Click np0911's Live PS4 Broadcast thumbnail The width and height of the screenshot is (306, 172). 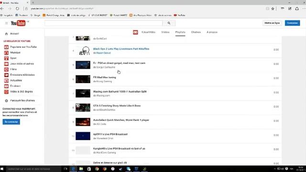click(83, 136)
